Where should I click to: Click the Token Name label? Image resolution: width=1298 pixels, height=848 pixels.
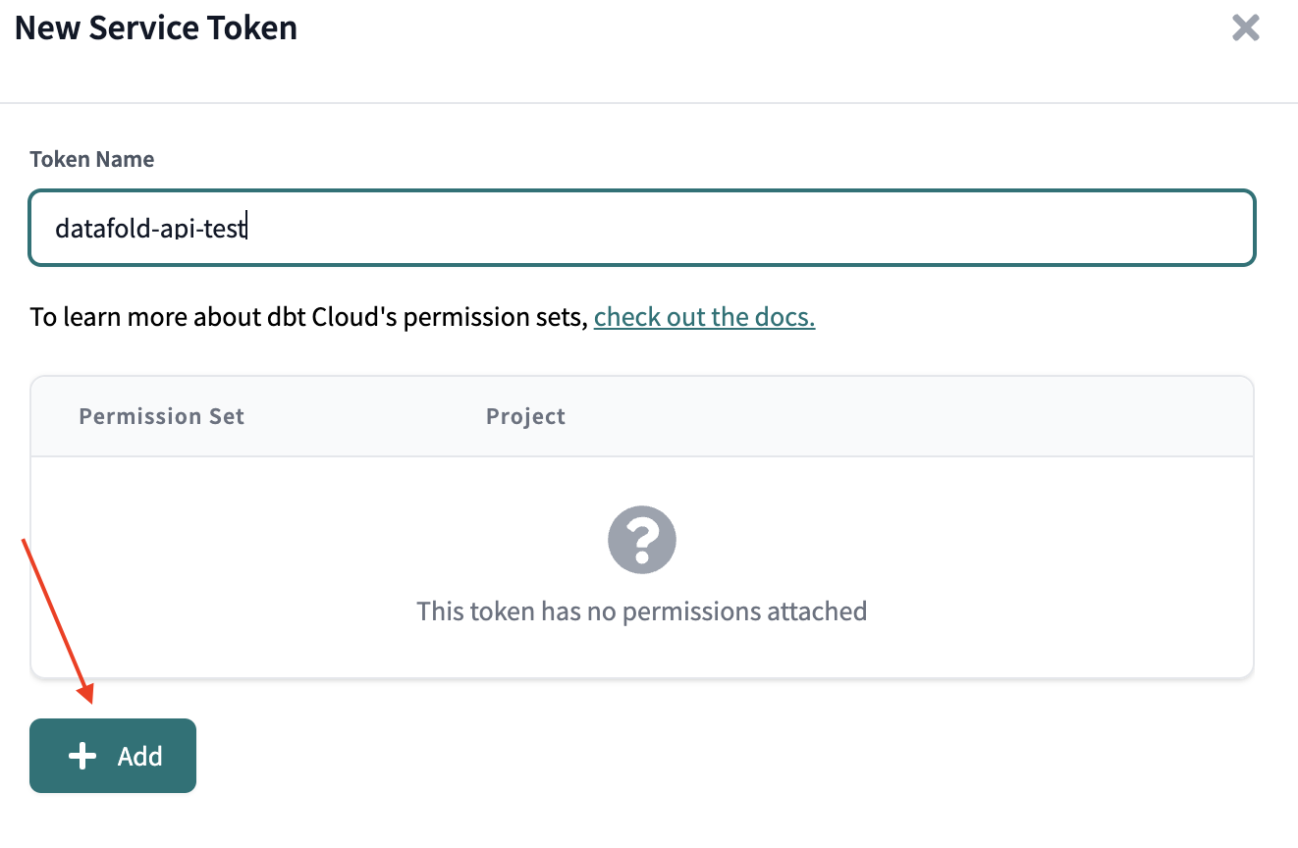click(x=92, y=159)
